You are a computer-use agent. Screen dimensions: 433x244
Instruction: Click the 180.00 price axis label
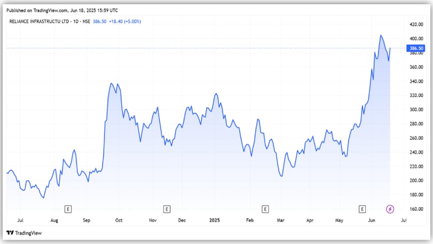pyautogui.click(x=416, y=195)
